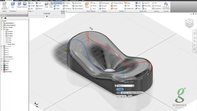The height and width of the screenshot is (111, 197).
Task: Open harness Properties
Action: tap(156, 9)
